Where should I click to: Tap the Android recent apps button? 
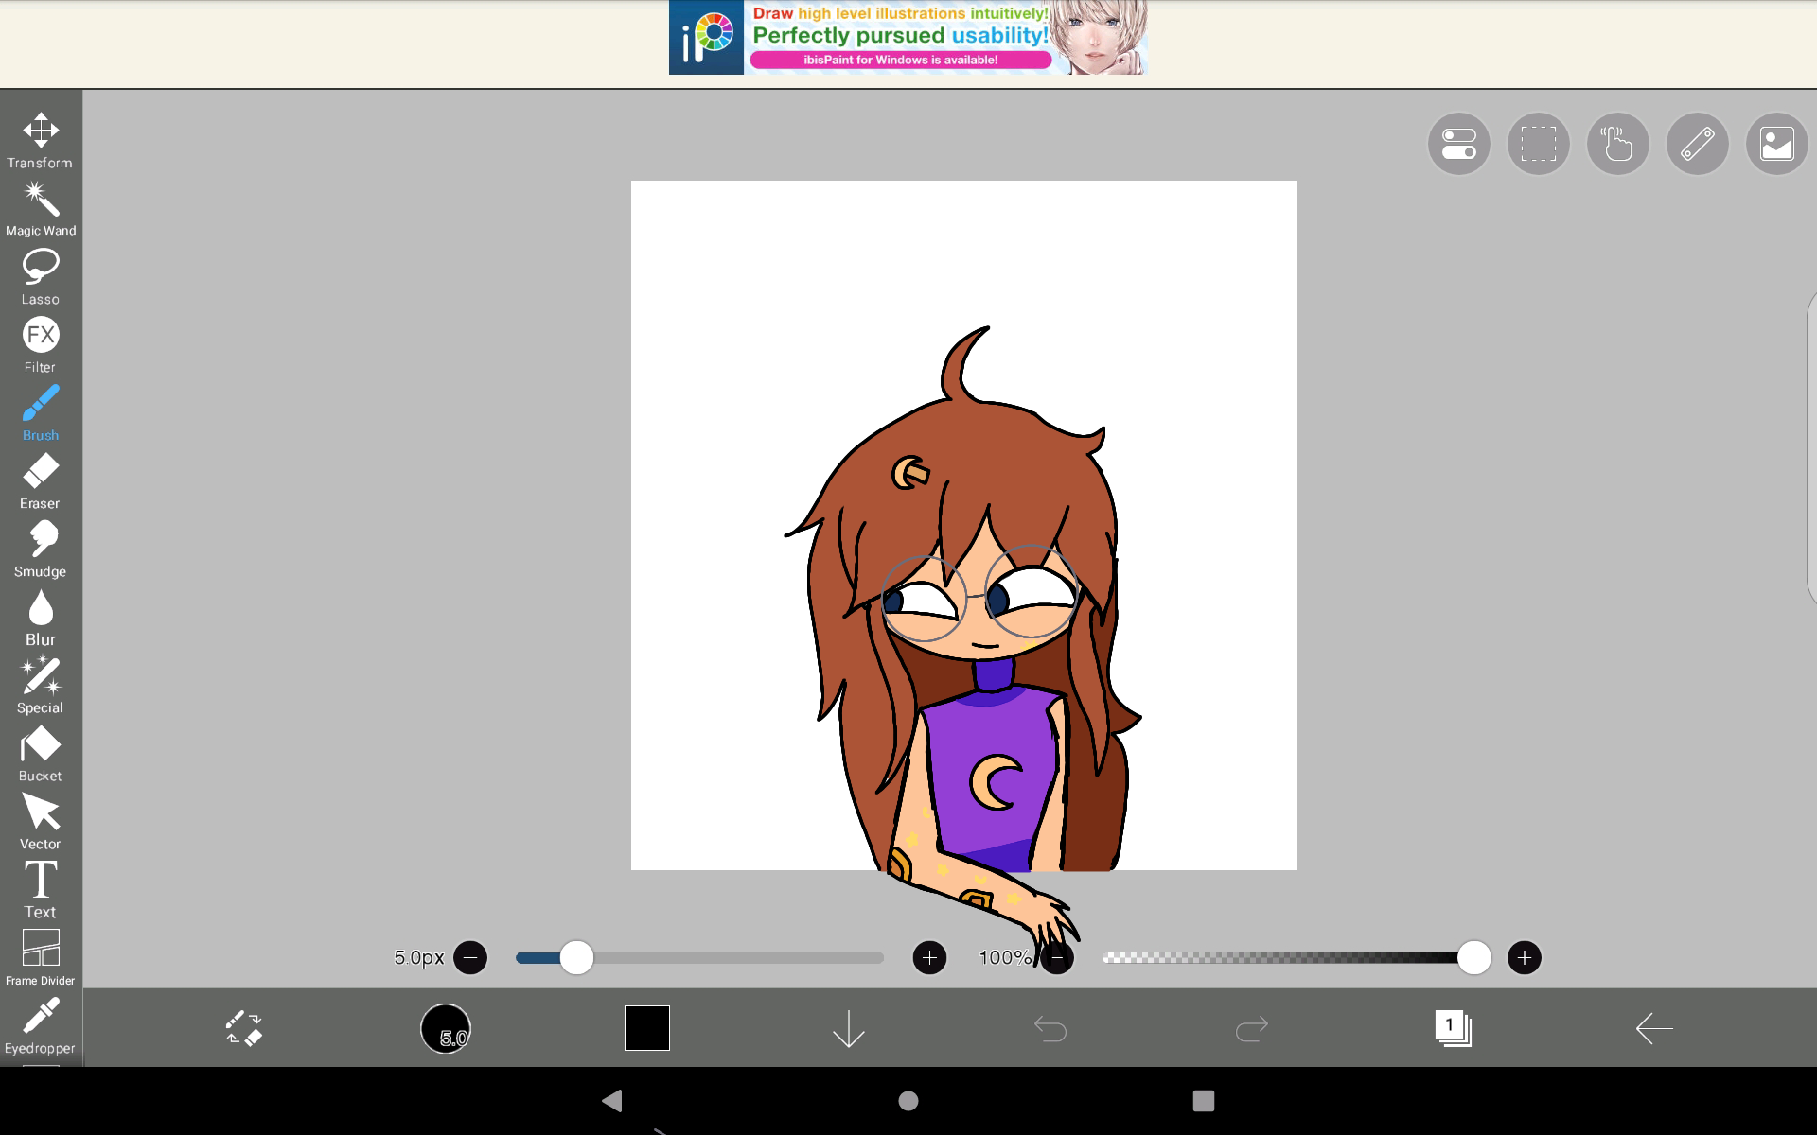1204,1101
